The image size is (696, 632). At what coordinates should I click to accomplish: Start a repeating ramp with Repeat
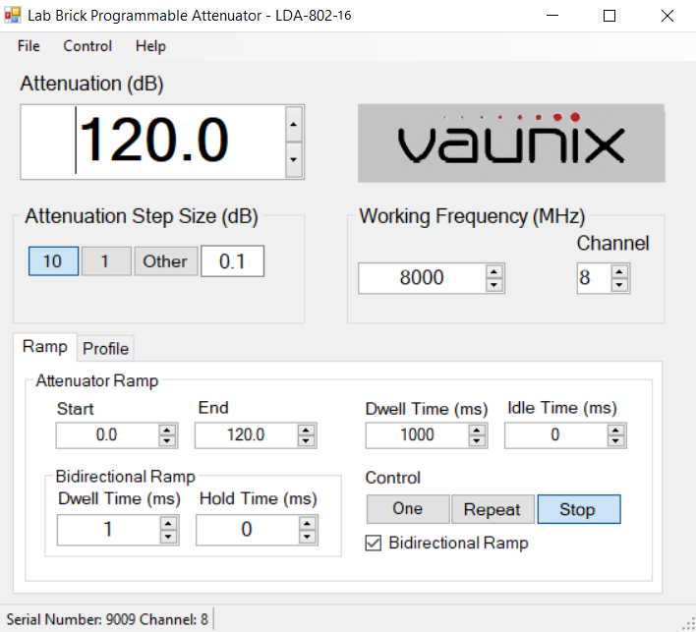pos(492,509)
